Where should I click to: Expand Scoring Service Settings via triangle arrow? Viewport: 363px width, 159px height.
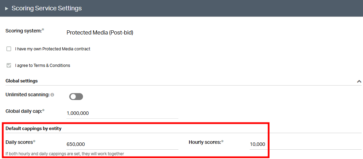pyautogui.click(x=7, y=9)
